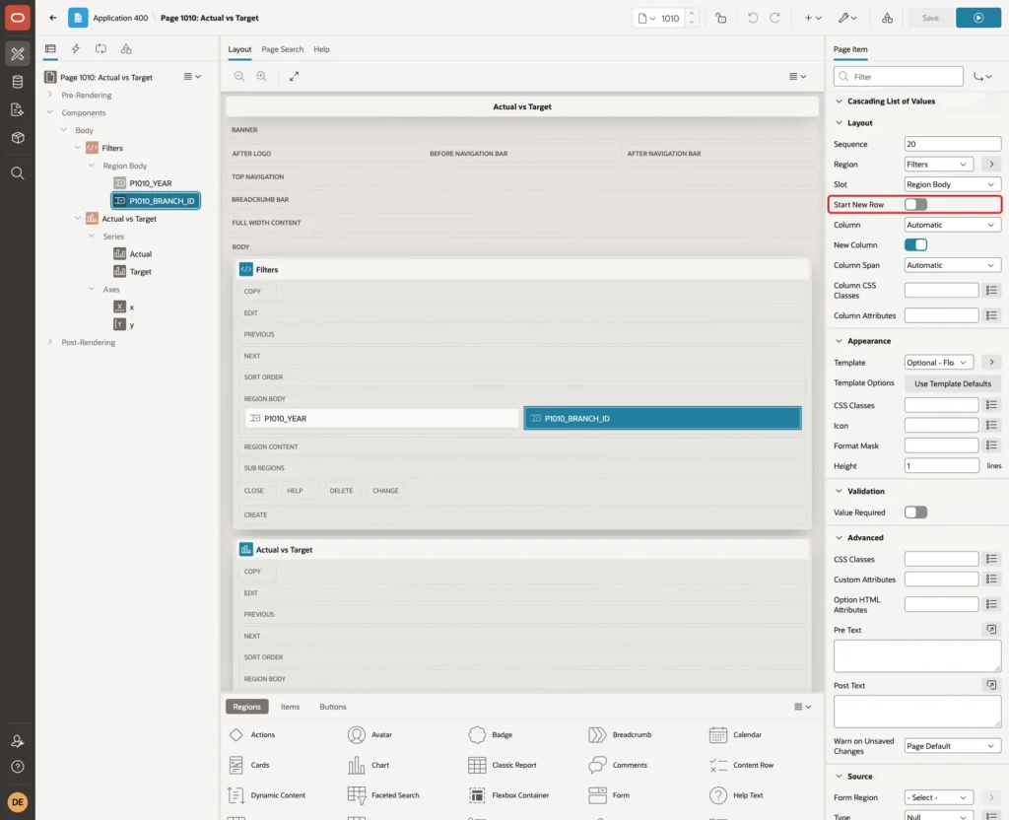Go back using the left arrow
The image size is (1009, 820).
(x=53, y=18)
